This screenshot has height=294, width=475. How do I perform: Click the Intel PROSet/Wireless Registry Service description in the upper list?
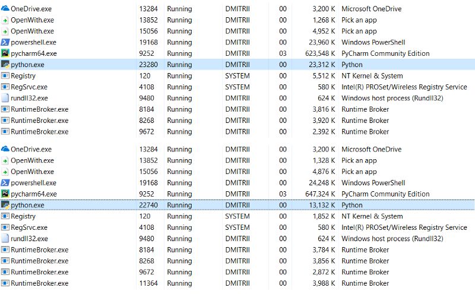[x=404, y=87]
